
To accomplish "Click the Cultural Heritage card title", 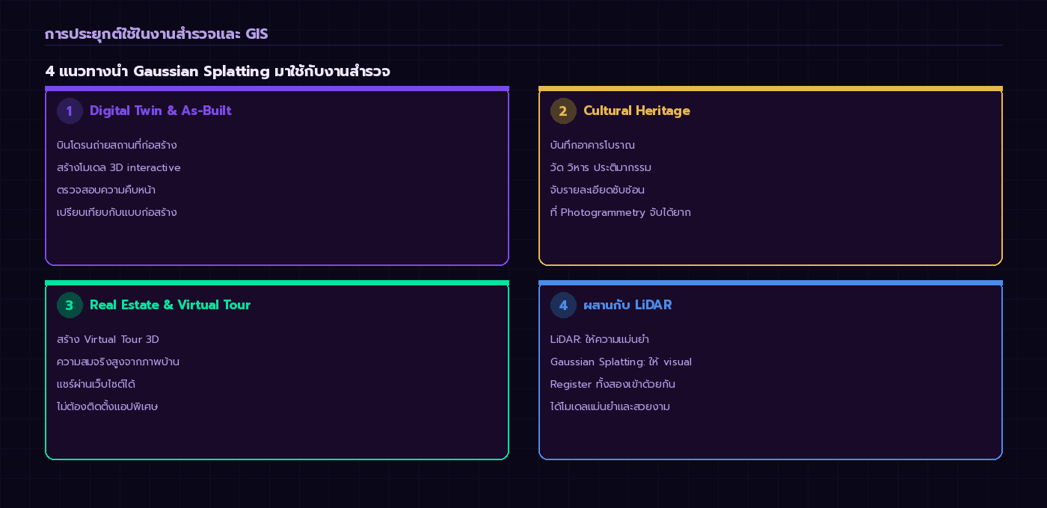I will (636, 111).
